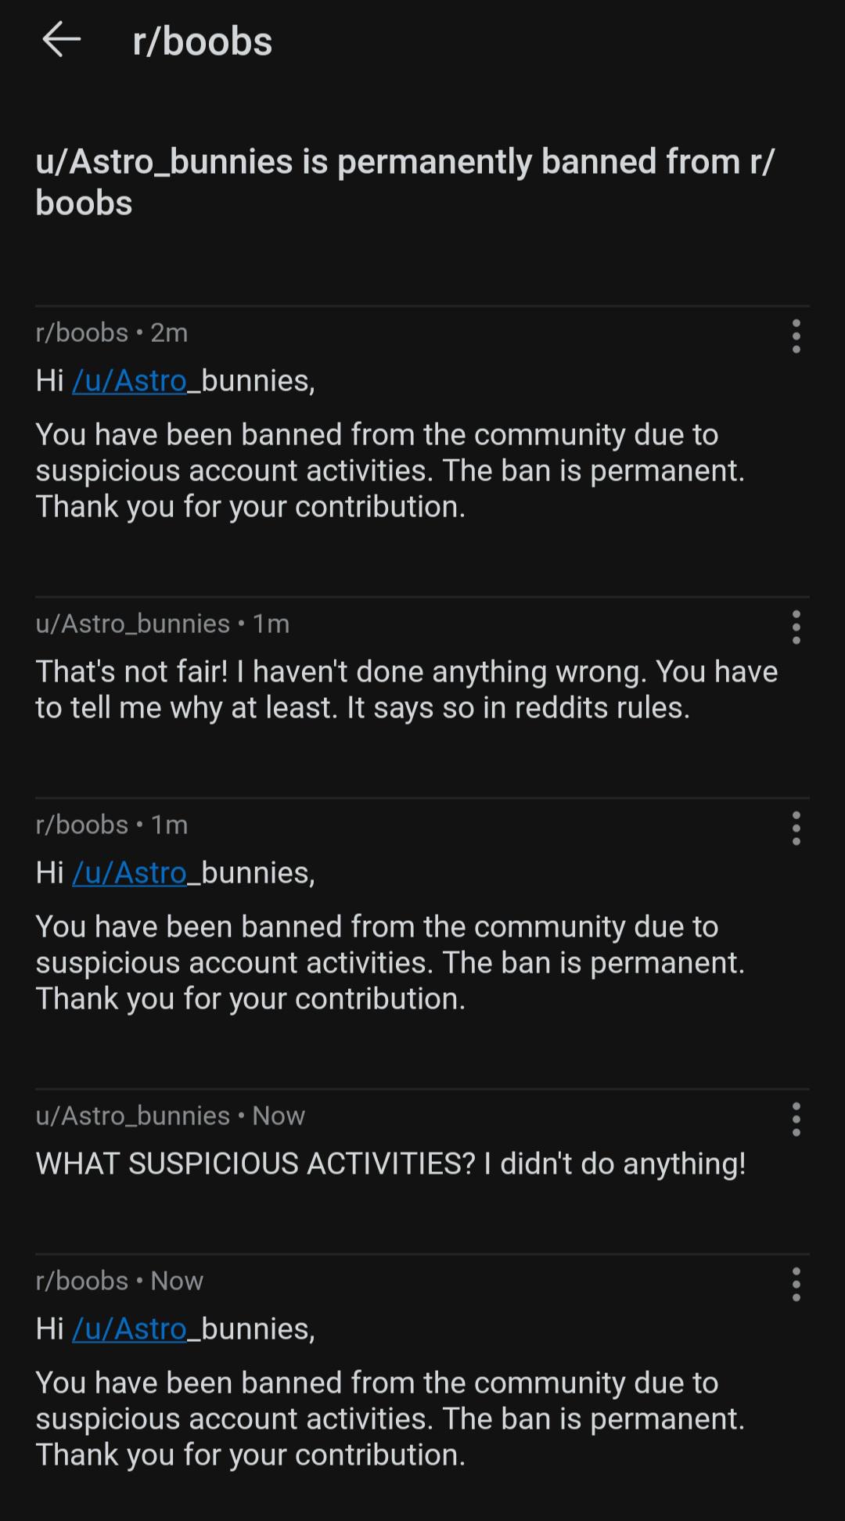
Task: Tap u/Astro_bunnies sender name on 1m message
Action: (133, 624)
